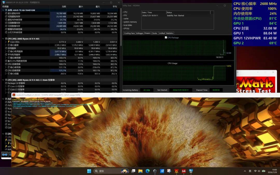Open File Explorer from the taskbar
This screenshot has width=280, height=175.
[x=140, y=171]
